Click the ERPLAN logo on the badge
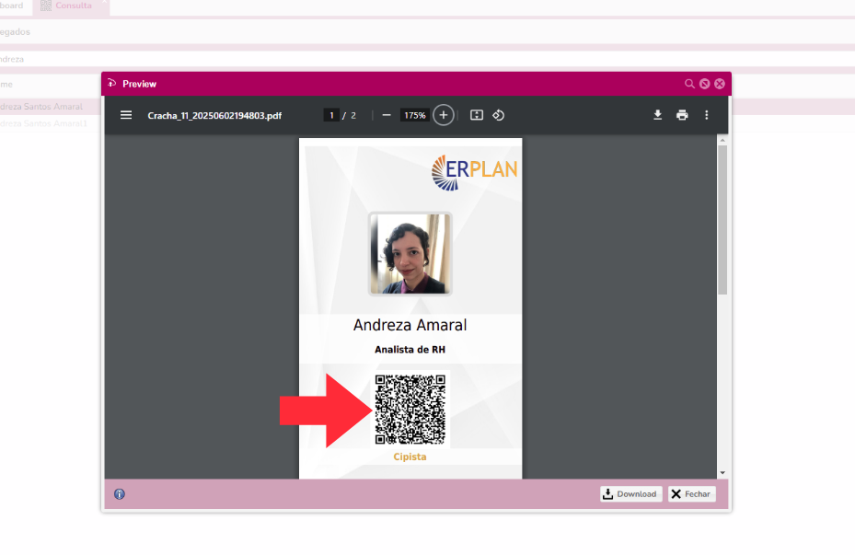 pos(474,172)
